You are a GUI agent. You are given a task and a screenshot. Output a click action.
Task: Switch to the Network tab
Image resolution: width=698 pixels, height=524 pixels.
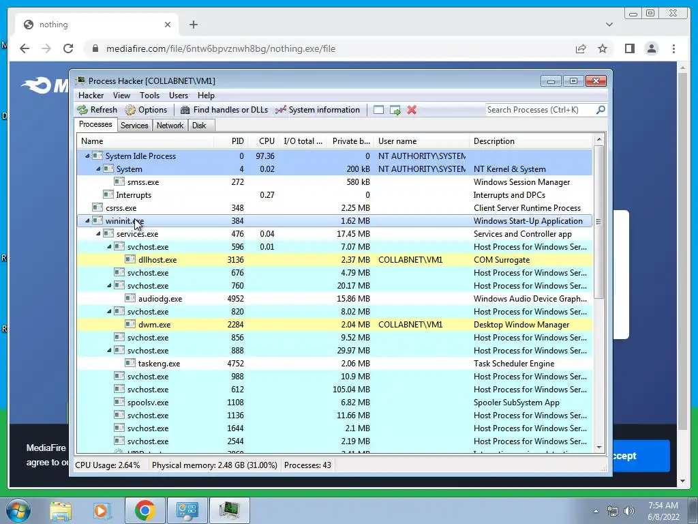170,126
